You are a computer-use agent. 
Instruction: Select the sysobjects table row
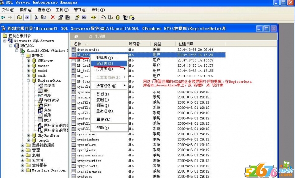[148, 150]
